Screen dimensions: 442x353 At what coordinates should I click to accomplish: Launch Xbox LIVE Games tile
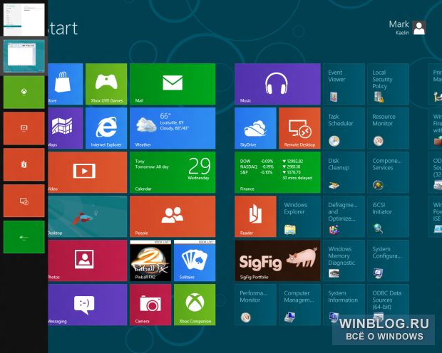tap(106, 84)
